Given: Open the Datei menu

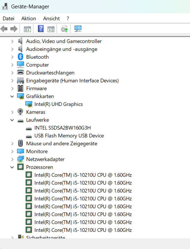Looking at the screenshot, I should coord(9,19).
